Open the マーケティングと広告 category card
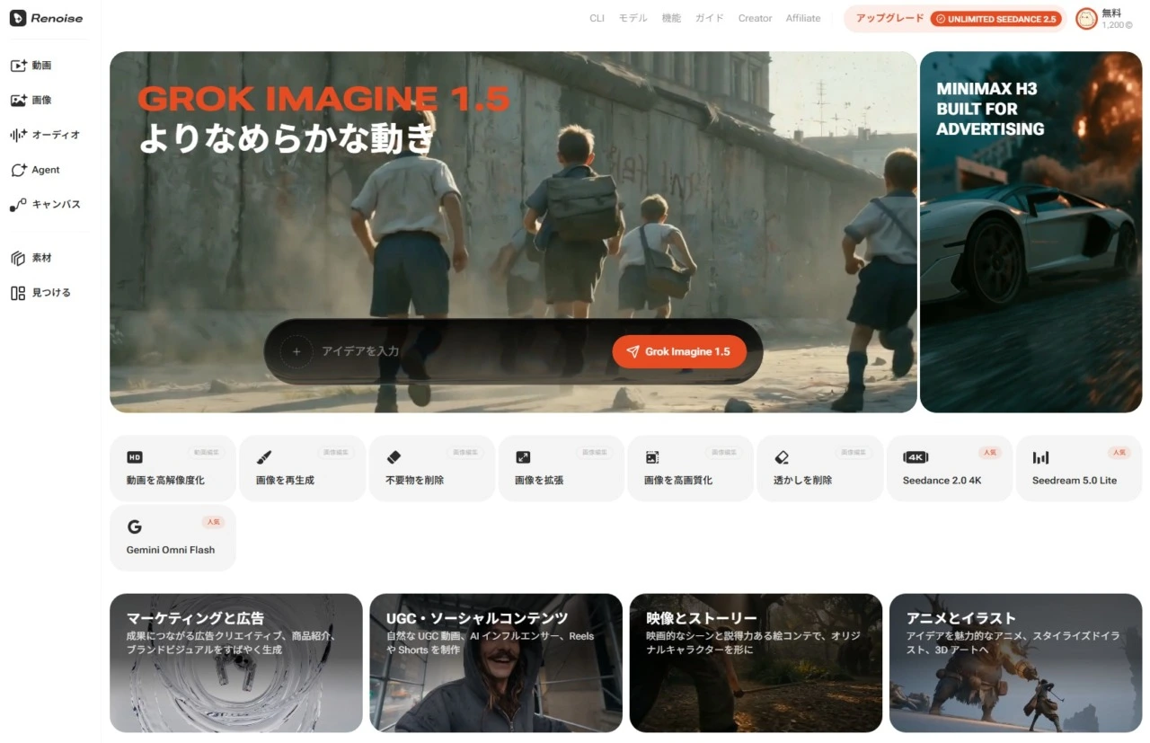 coord(236,663)
